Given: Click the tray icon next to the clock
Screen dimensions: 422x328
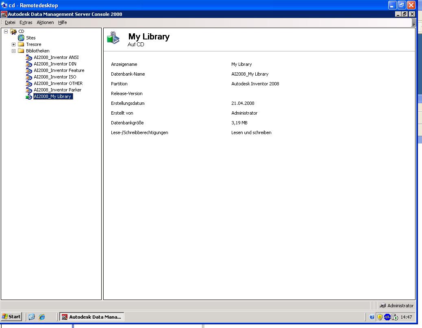Looking at the screenshot, I should pyautogui.click(x=395, y=317).
